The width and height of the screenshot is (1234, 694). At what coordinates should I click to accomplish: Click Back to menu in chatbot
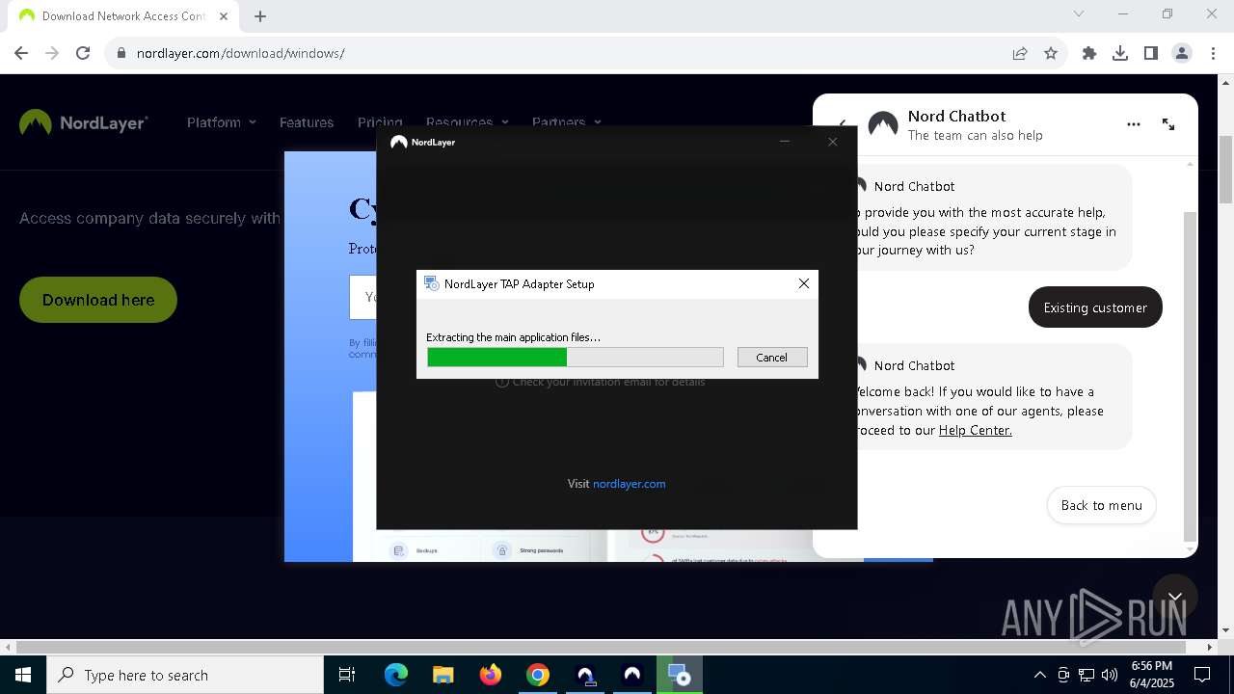click(x=1101, y=505)
